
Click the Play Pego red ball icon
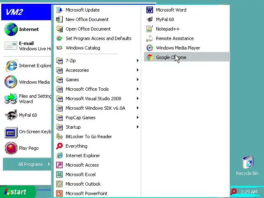pos(11,148)
